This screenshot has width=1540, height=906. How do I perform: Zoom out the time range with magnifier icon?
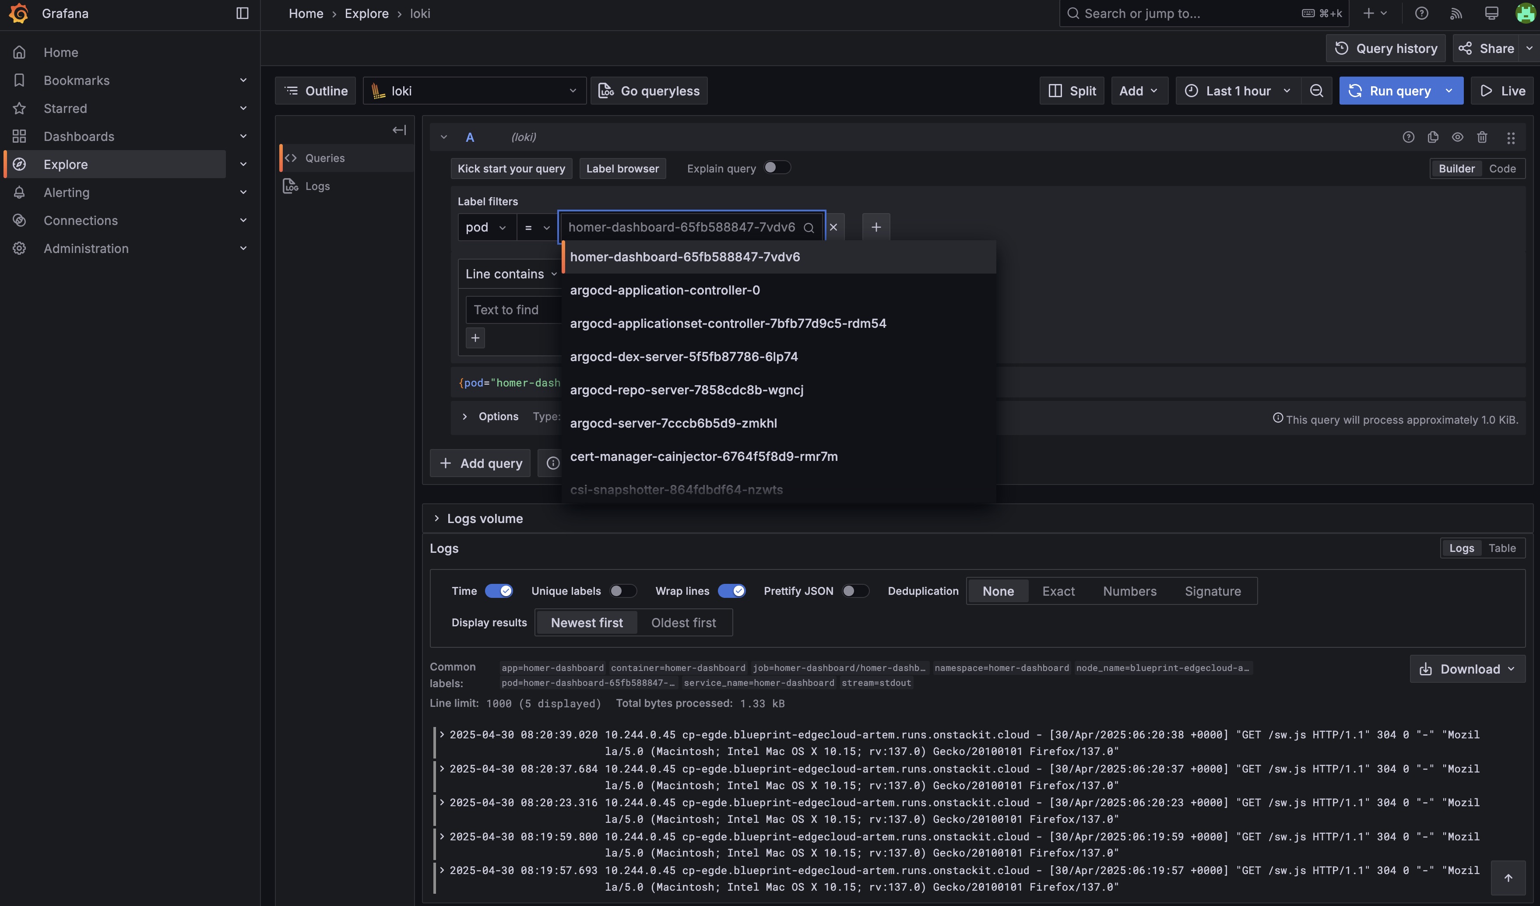[1317, 91]
